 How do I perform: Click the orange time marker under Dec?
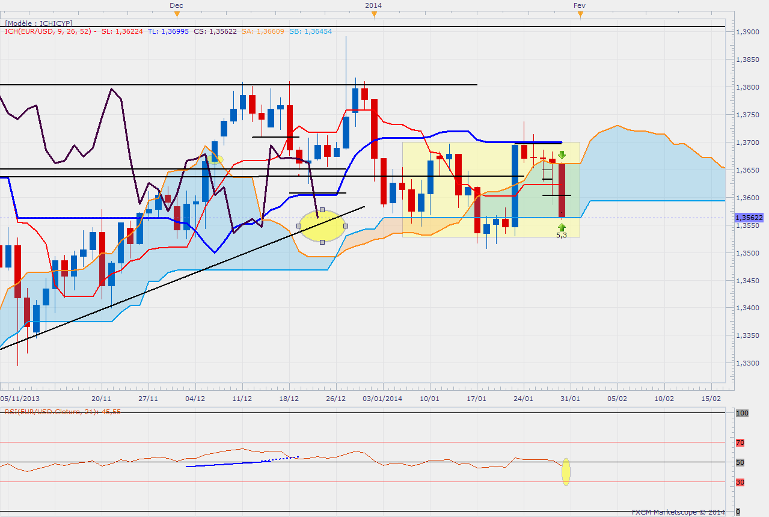pyautogui.click(x=176, y=14)
